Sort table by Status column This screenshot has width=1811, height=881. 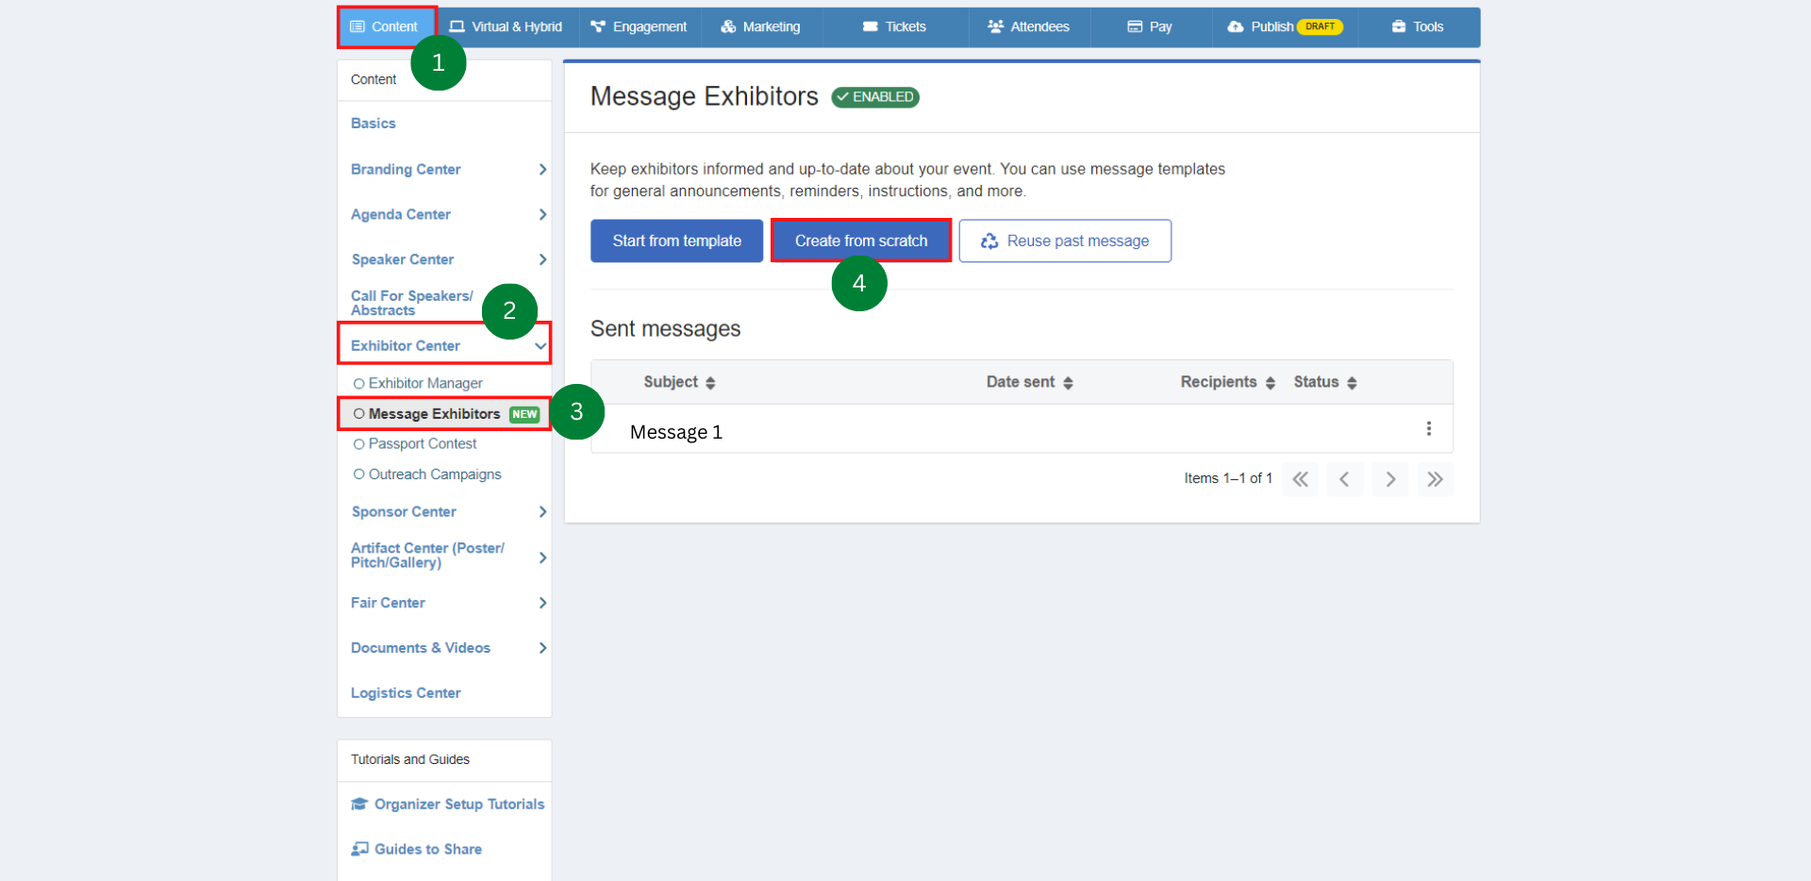tap(1325, 382)
